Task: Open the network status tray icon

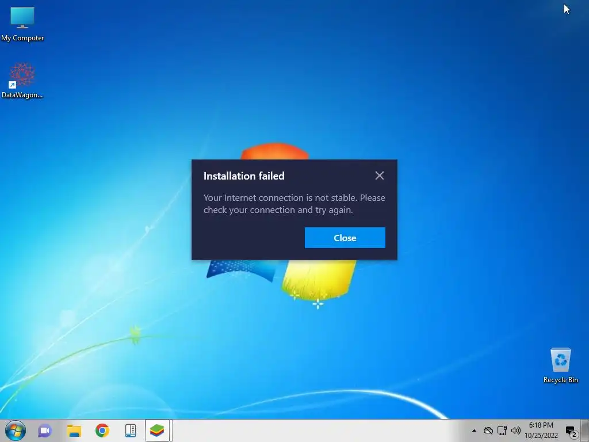Action: coord(502,430)
